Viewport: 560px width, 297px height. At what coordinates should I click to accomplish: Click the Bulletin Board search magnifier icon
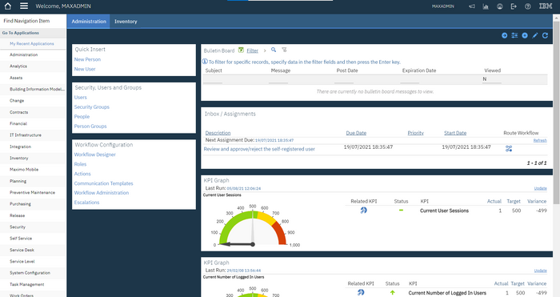274,50
